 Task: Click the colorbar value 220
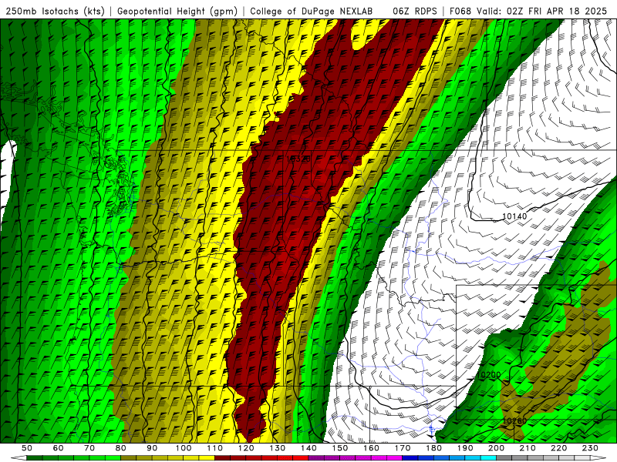pyautogui.click(x=559, y=448)
